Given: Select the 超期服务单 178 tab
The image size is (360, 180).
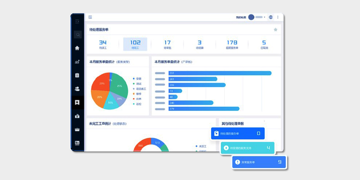Looking at the screenshot, I should tap(232, 44).
